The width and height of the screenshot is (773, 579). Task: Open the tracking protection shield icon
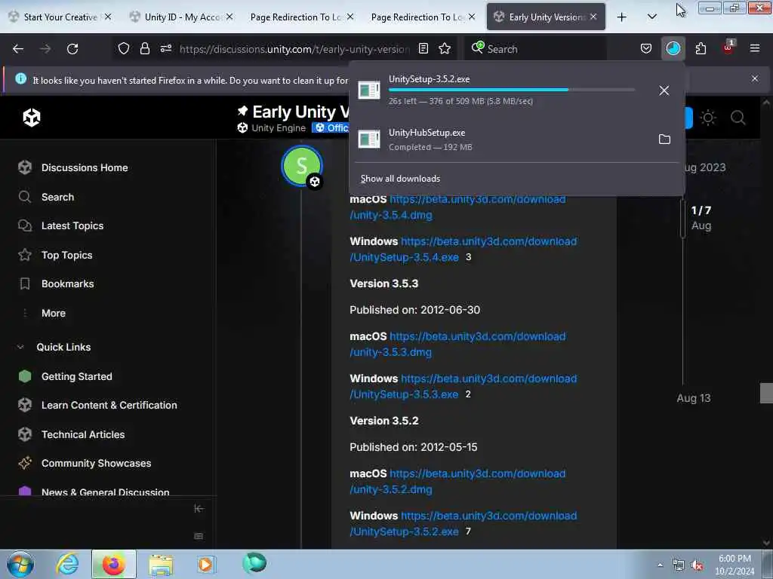tap(124, 48)
